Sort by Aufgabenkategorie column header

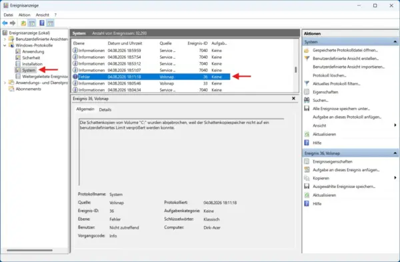pos(219,43)
